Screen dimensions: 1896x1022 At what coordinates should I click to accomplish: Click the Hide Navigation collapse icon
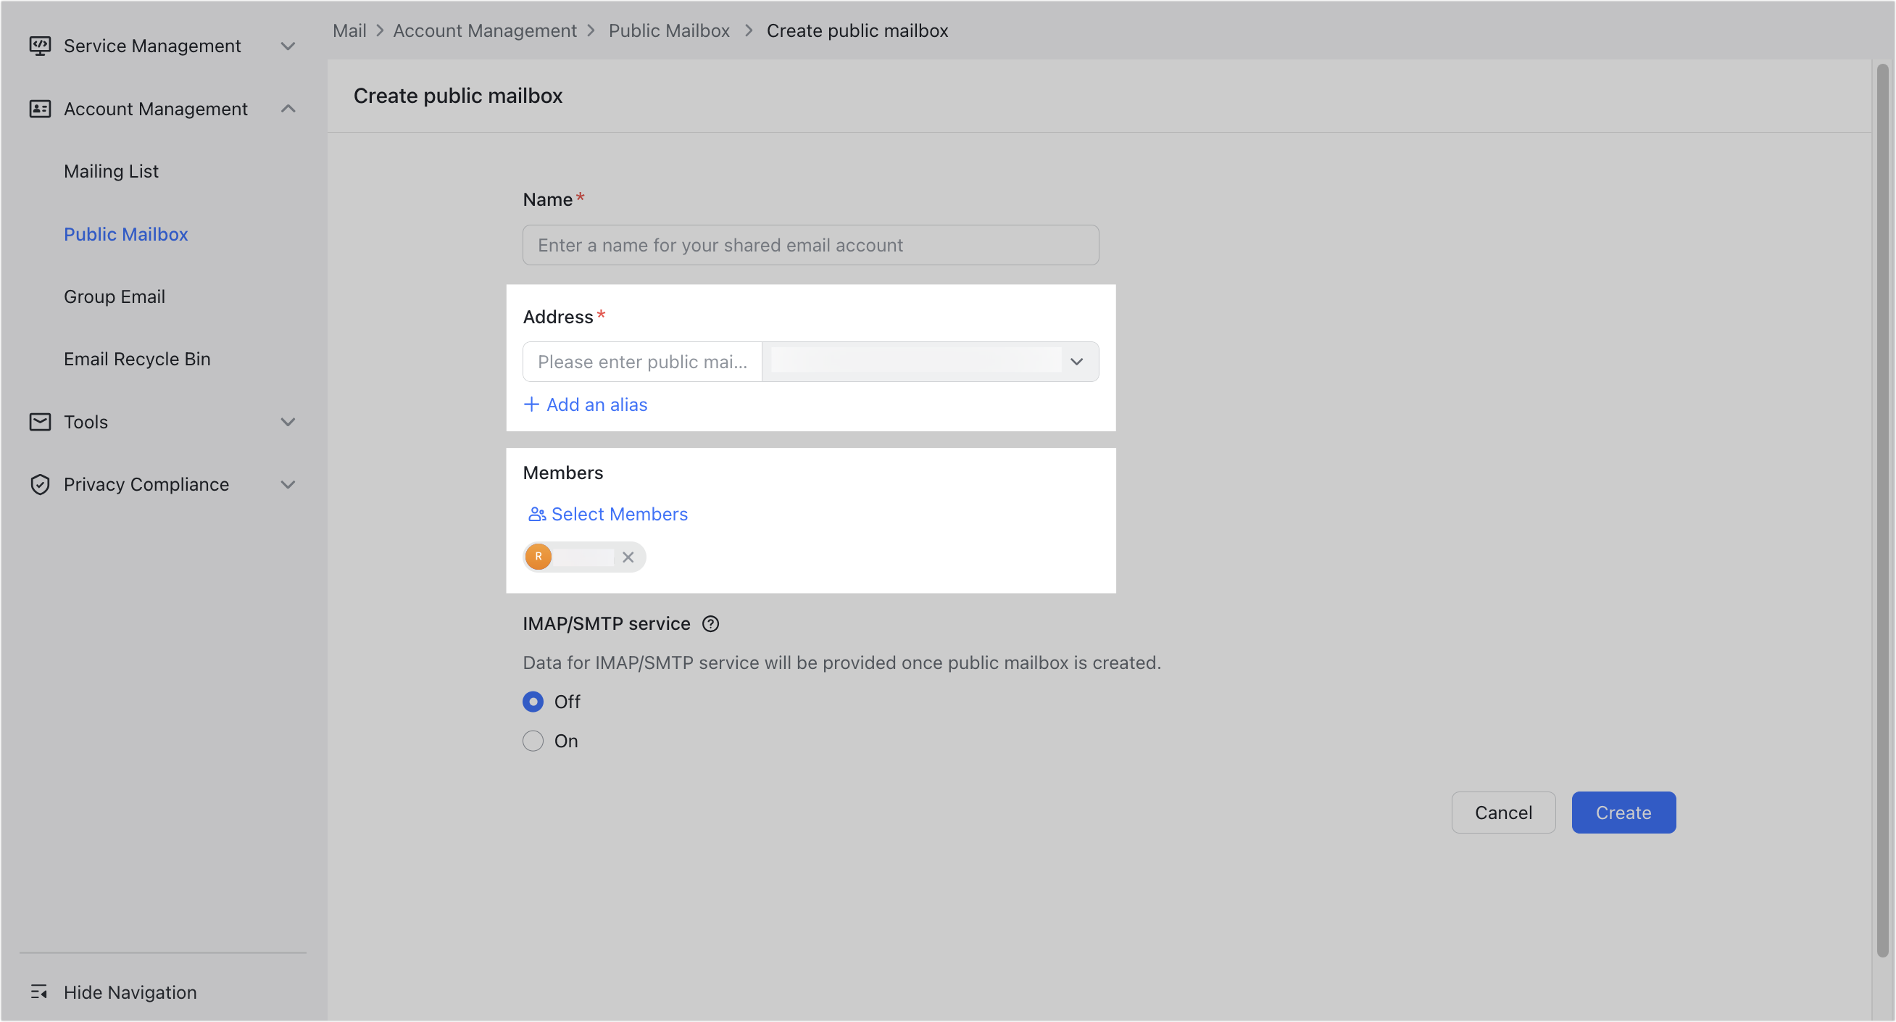[40, 992]
